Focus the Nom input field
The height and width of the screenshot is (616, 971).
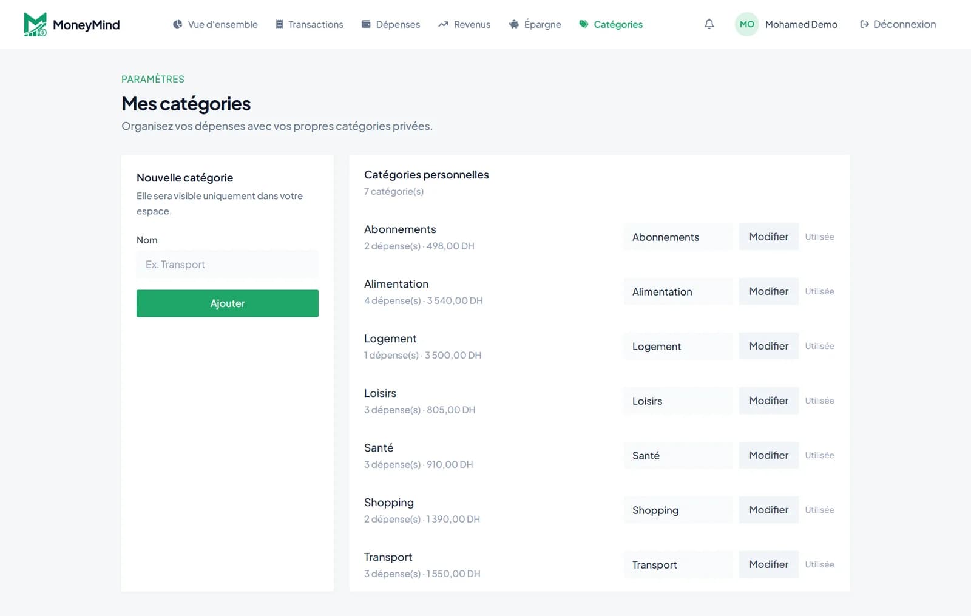click(228, 265)
